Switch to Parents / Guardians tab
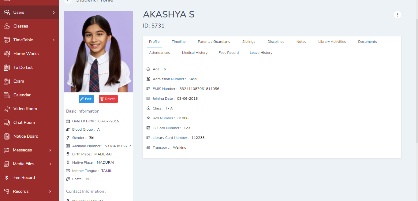The height and width of the screenshot is (201, 418). tap(214, 42)
